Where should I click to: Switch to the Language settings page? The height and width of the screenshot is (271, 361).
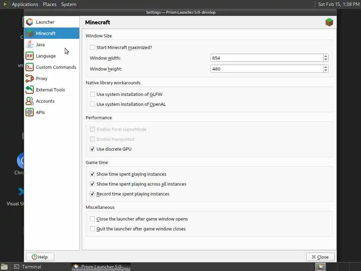52,56
